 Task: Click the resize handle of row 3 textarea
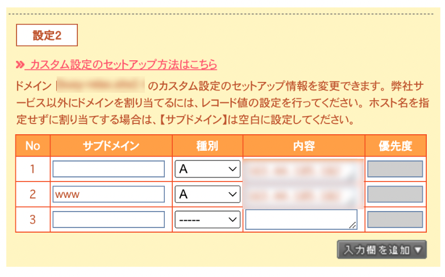pyautogui.click(x=353, y=226)
